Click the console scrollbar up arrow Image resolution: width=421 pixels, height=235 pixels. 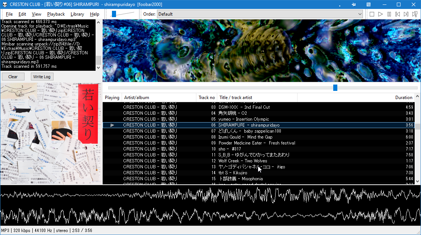(98, 22)
